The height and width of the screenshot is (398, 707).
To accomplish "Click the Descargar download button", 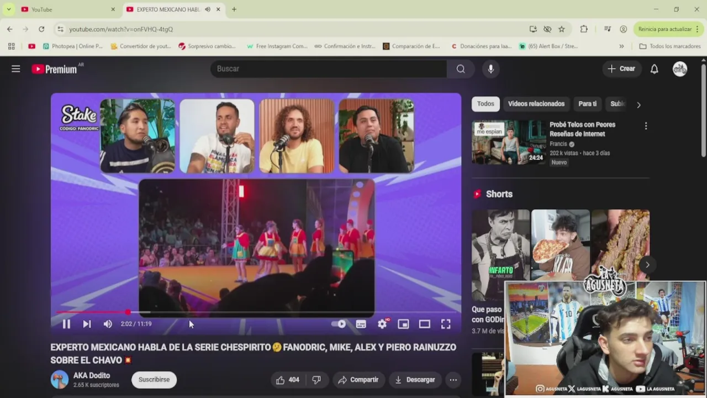I will pos(415,380).
